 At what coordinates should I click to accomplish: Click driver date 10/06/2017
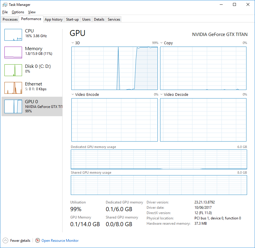click(203, 208)
